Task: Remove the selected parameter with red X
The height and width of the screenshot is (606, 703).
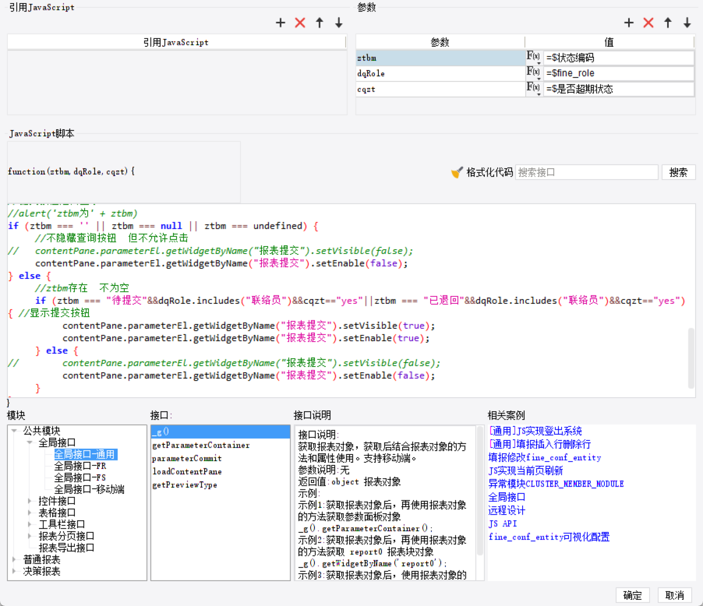Action: 648,23
